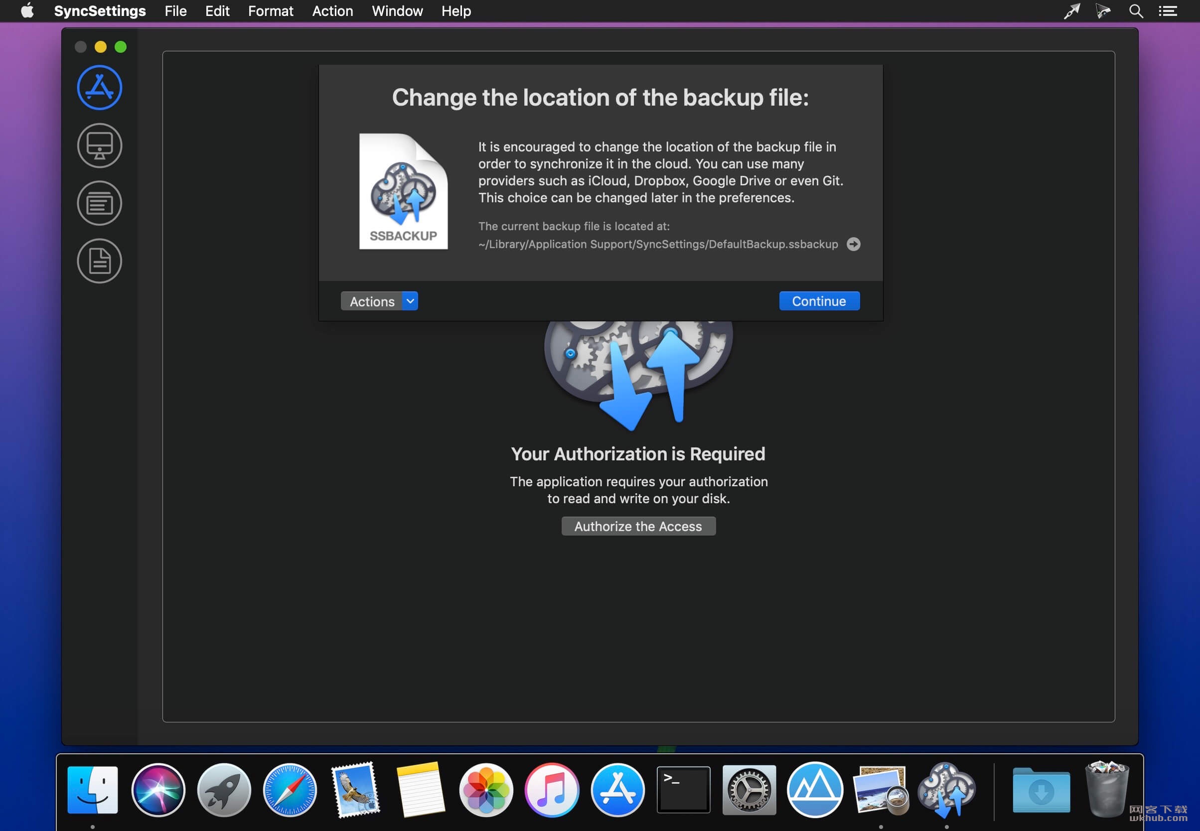Viewport: 1200px width, 831px height.
Task: Open Safari from the Dock
Action: [x=290, y=790]
